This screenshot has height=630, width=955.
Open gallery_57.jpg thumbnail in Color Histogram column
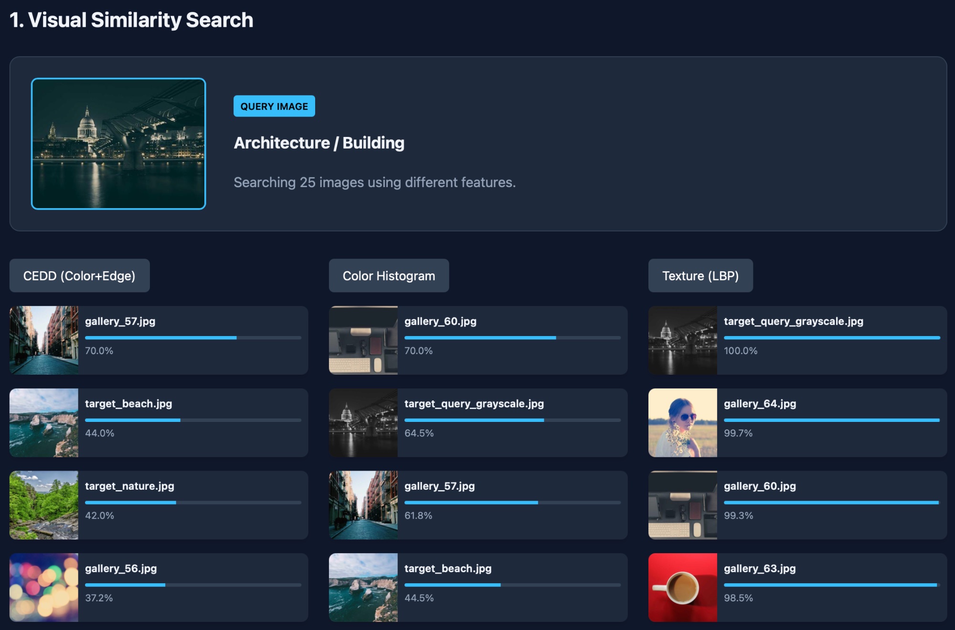[363, 505]
